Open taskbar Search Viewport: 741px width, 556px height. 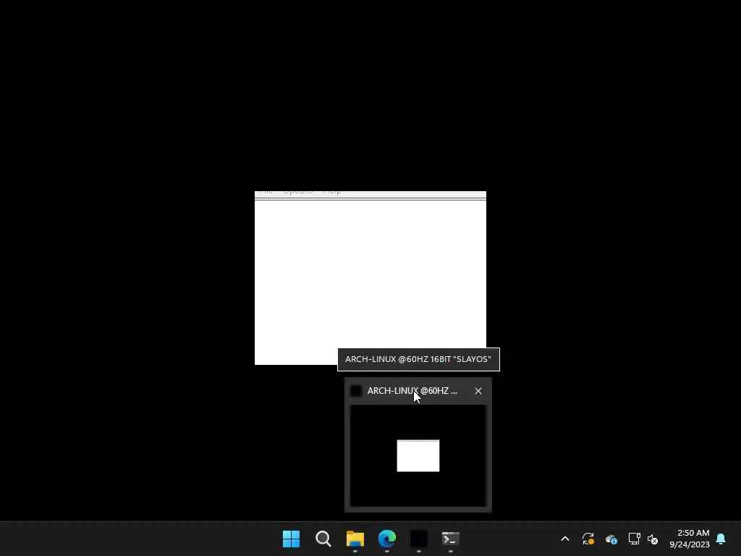[323, 539]
